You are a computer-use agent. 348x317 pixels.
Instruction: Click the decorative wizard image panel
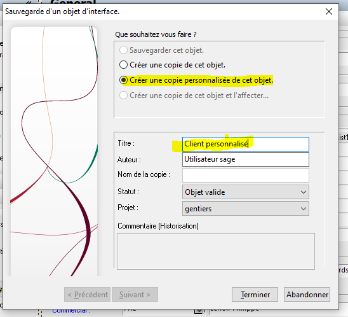[54, 151]
